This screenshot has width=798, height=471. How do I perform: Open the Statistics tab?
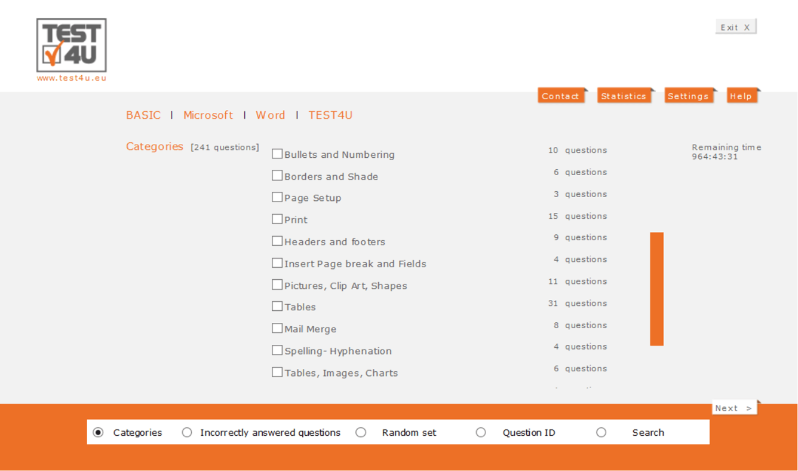(624, 96)
